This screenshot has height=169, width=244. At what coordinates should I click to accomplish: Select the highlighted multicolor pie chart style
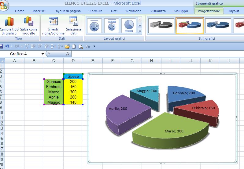(190, 26)
